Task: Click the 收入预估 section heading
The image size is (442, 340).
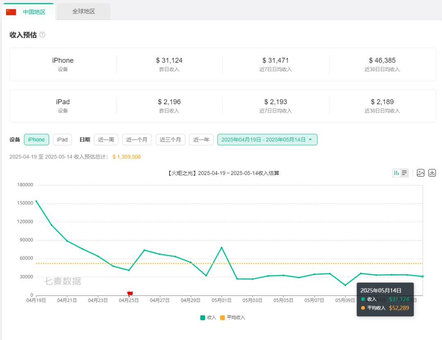Action: click(x=23, y=35)
